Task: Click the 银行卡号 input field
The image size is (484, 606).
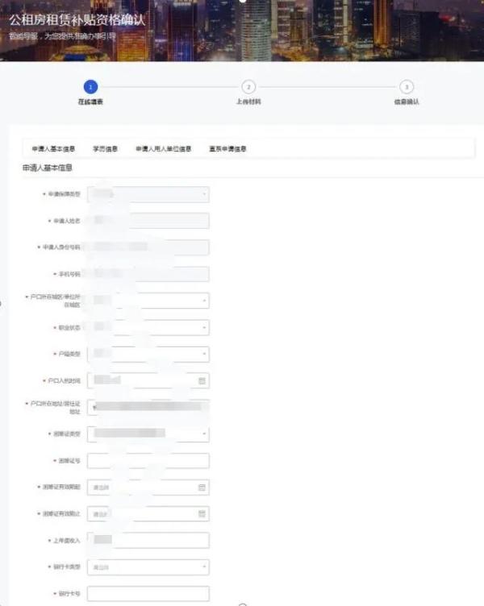Action: [148, 594]
